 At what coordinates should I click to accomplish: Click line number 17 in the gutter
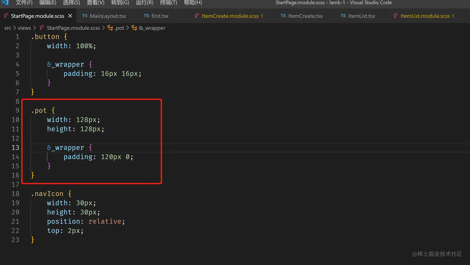click(x=15, y=185)
